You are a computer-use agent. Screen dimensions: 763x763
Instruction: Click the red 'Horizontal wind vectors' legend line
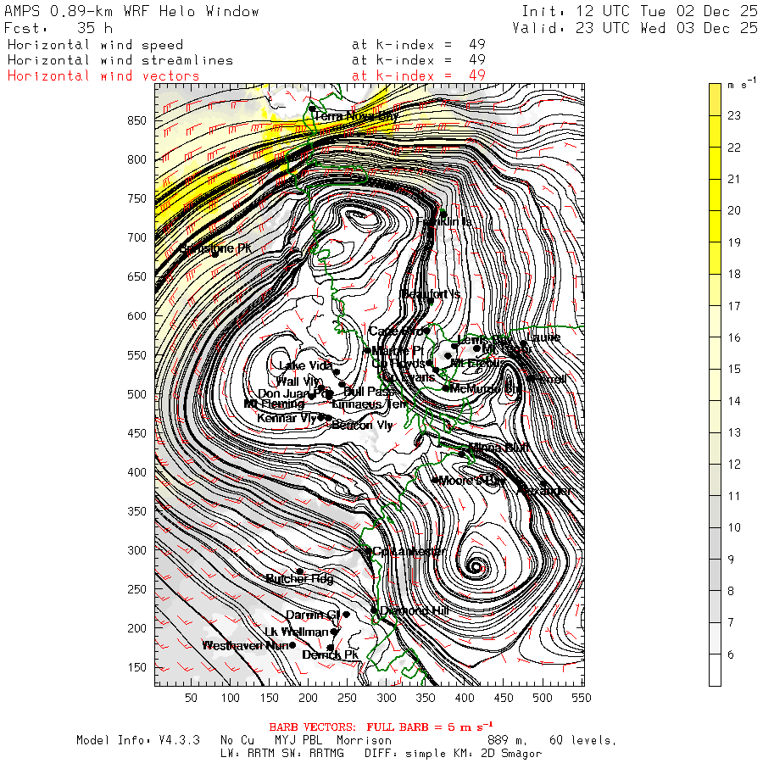click(x=103, y=76)
